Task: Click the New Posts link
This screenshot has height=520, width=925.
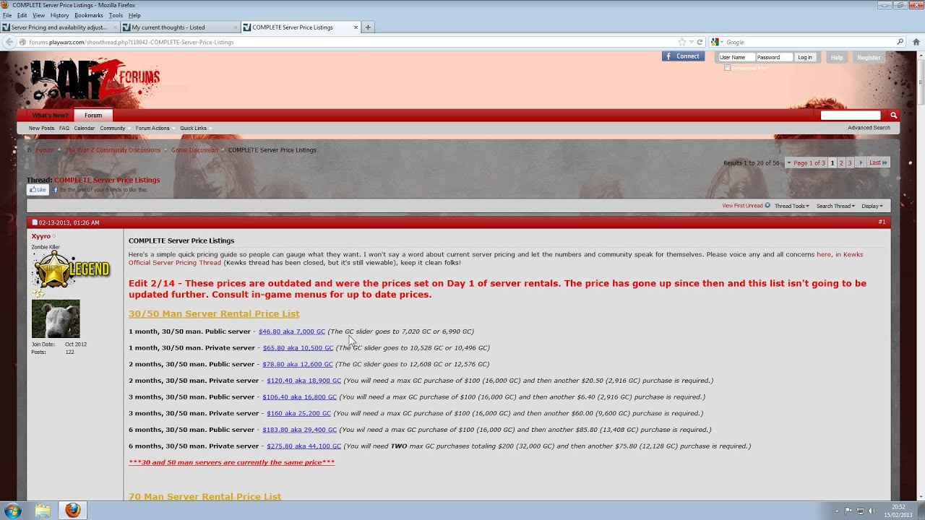Action: coord(41,128)
